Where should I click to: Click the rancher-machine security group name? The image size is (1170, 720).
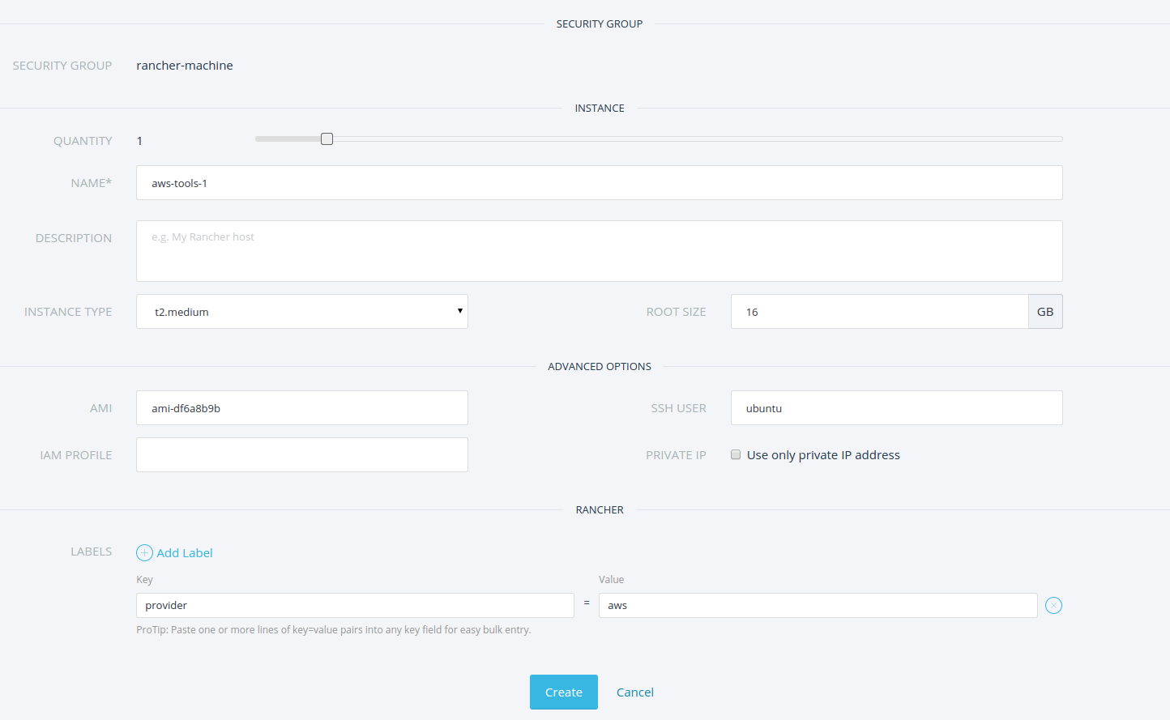(185, 66)
